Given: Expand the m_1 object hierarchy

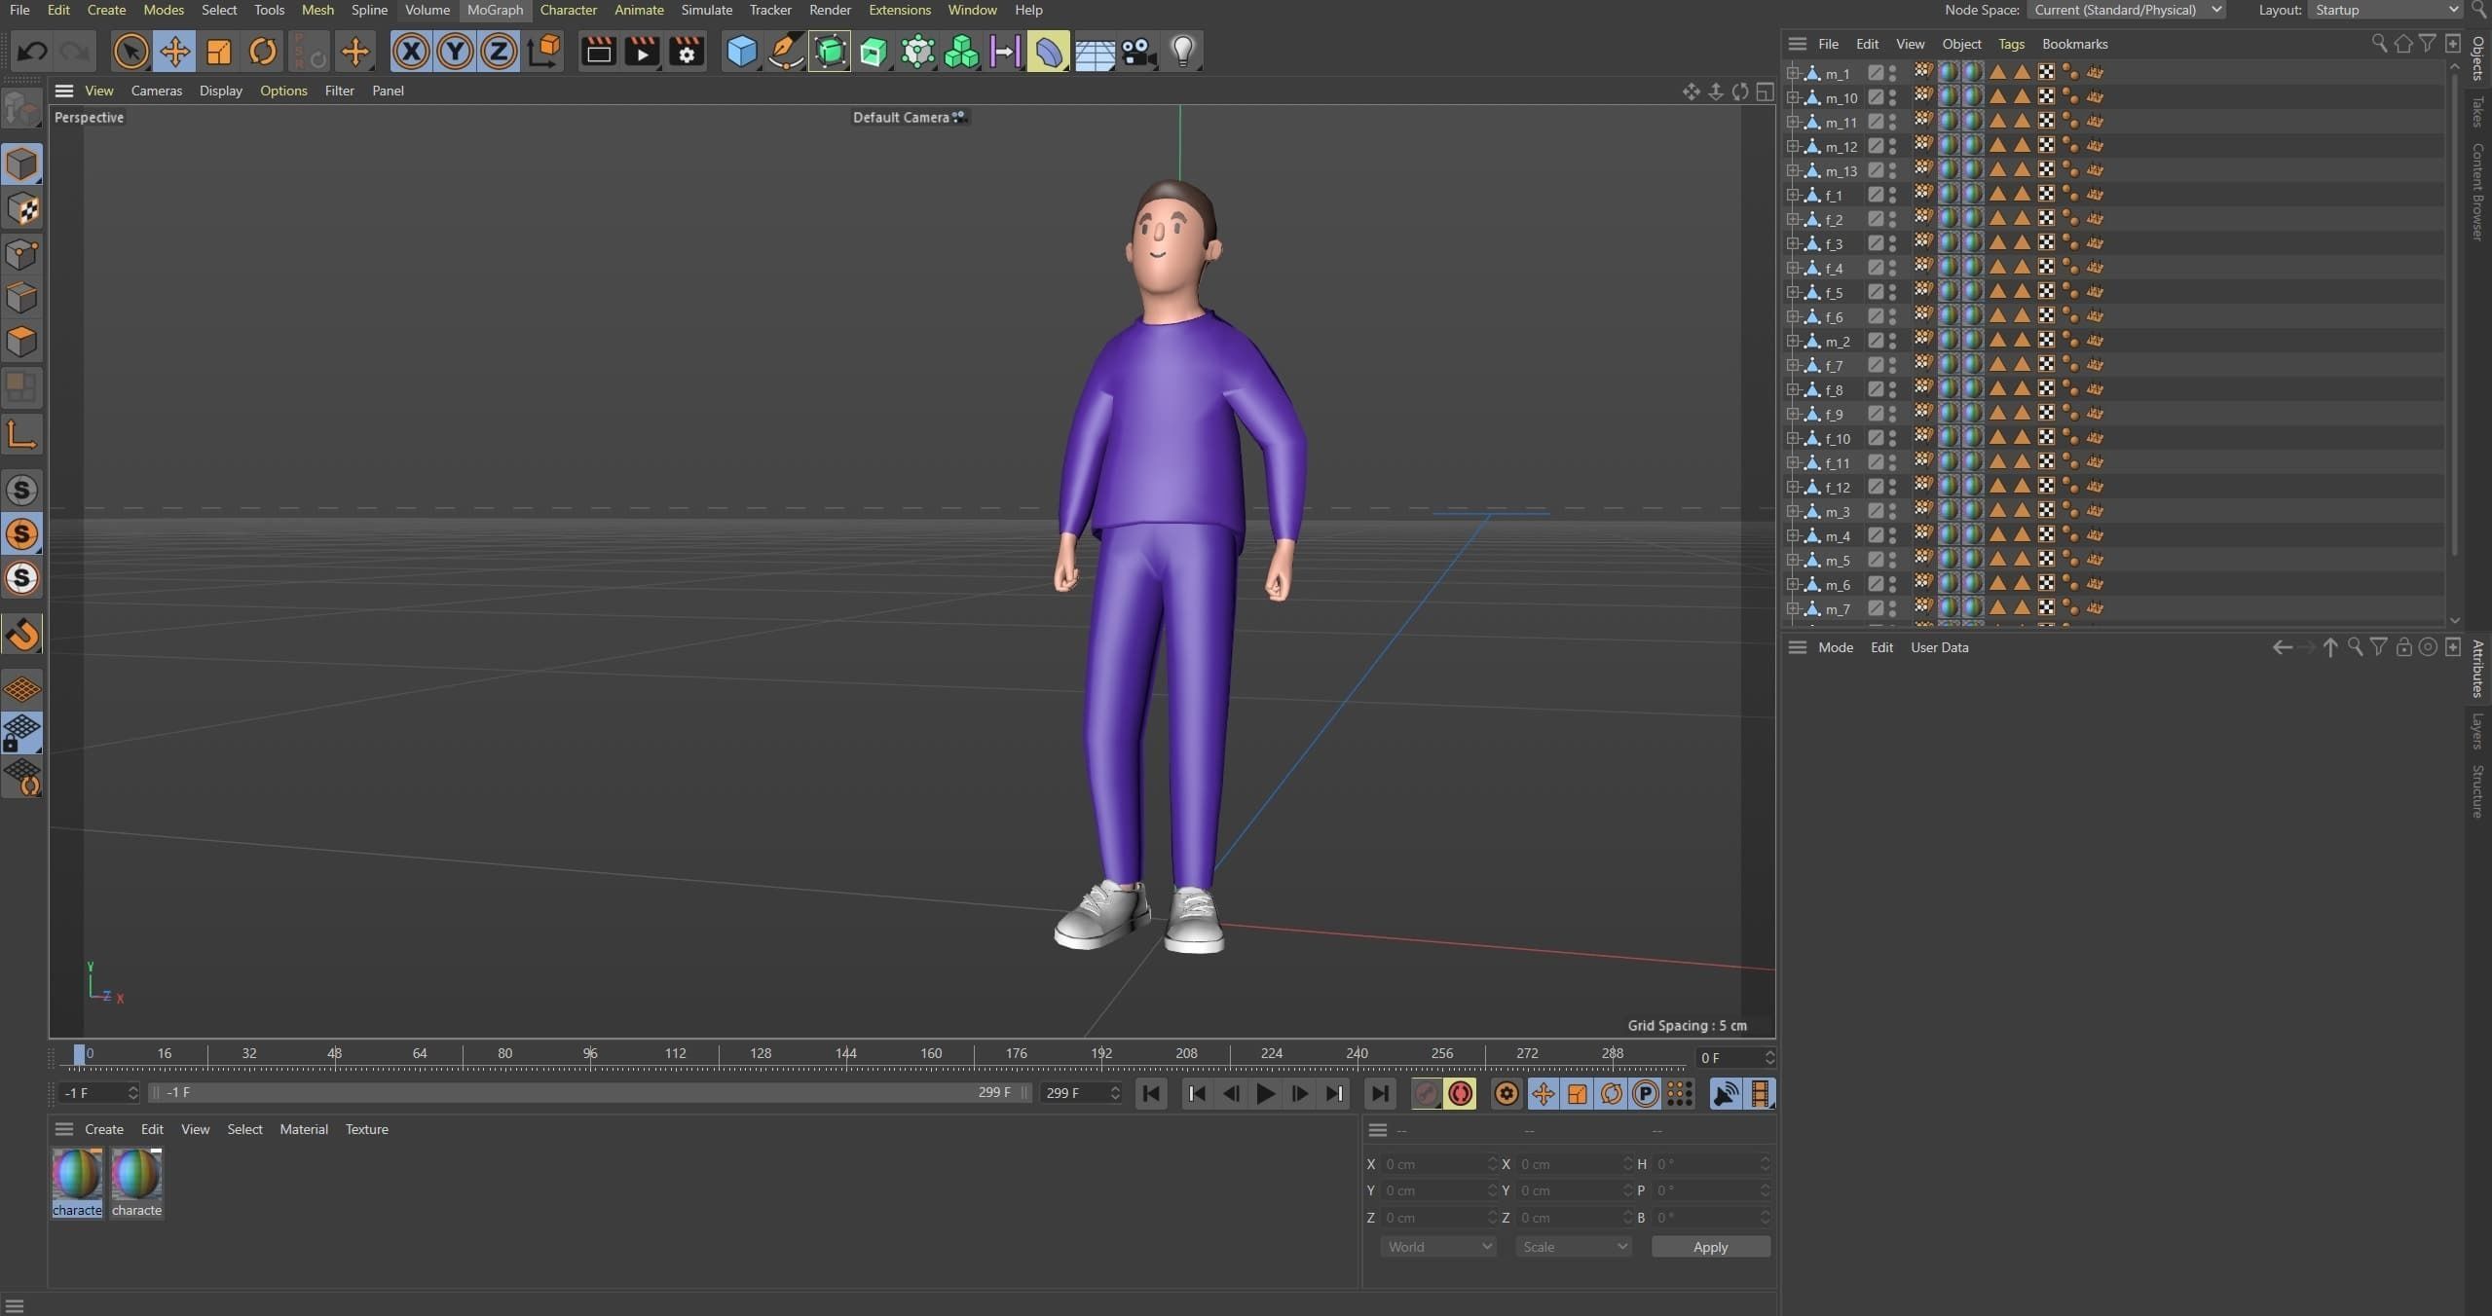Looking at the screenshot, I should tap(1792, 73).
